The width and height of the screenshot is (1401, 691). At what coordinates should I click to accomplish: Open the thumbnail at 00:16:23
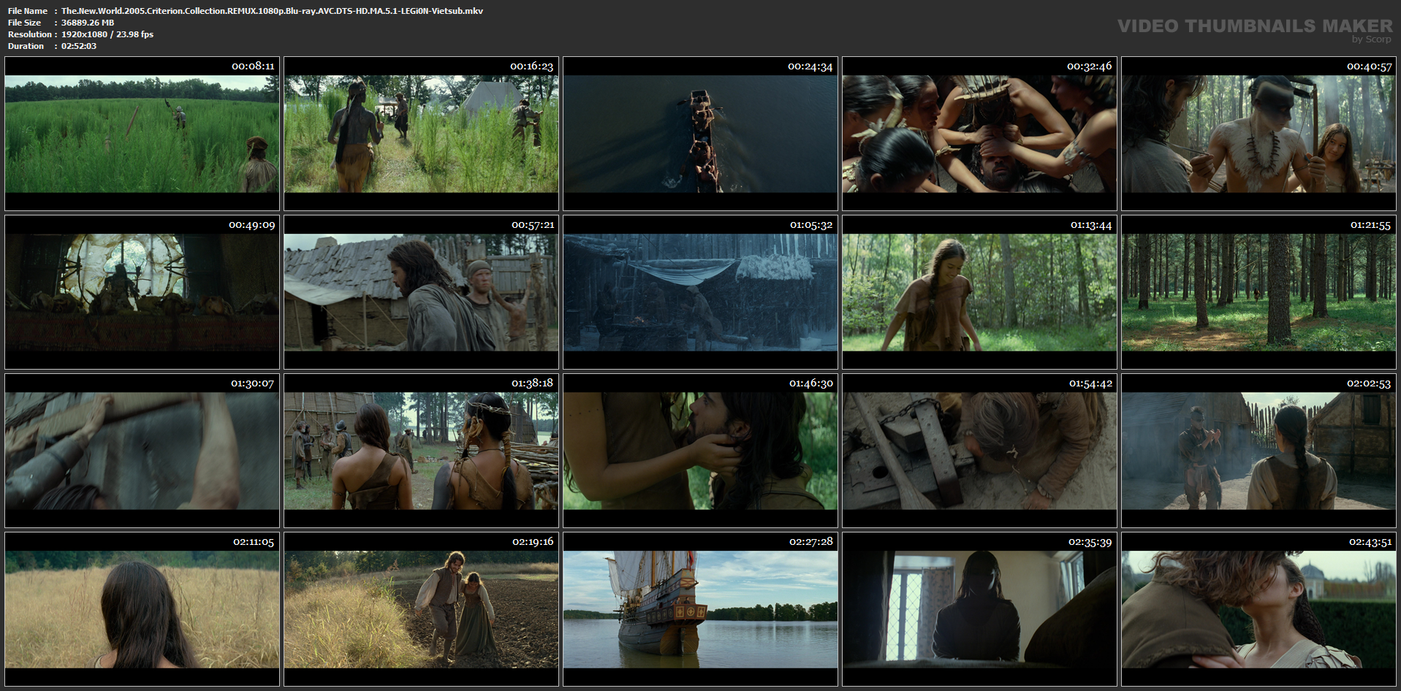[421, 134]
